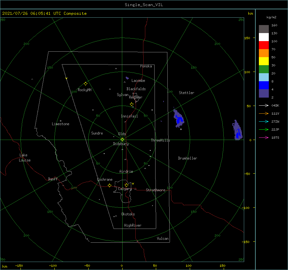Click the kg/m2 legend unit label
The height and width of the screenshot is (270, 288).
pyautogui.click(x=271, y=17)
